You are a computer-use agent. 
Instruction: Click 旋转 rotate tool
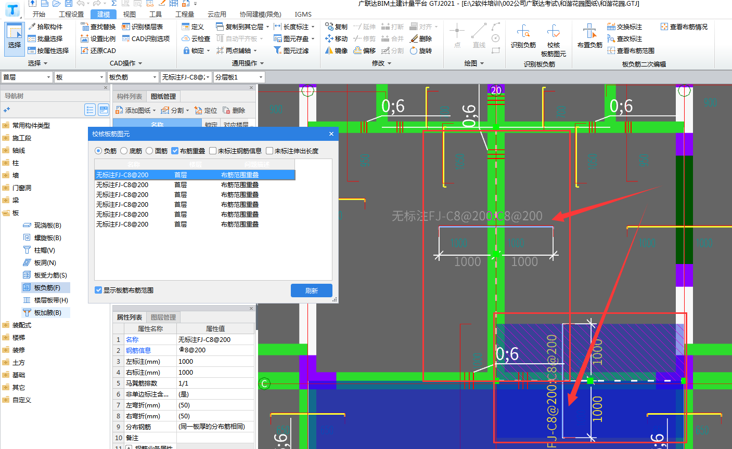[421, 50]
